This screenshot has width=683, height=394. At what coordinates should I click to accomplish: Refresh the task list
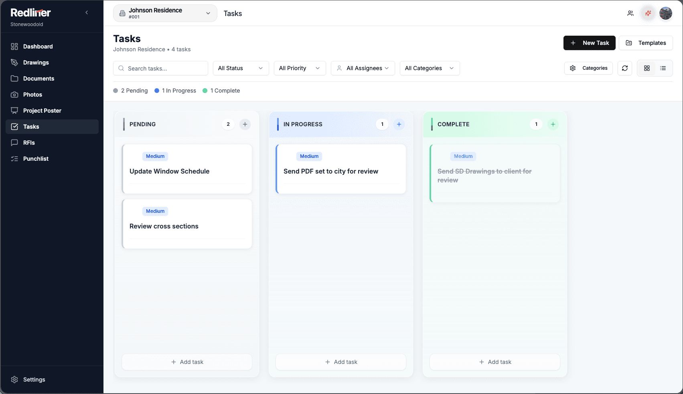[x=625, y=68]
